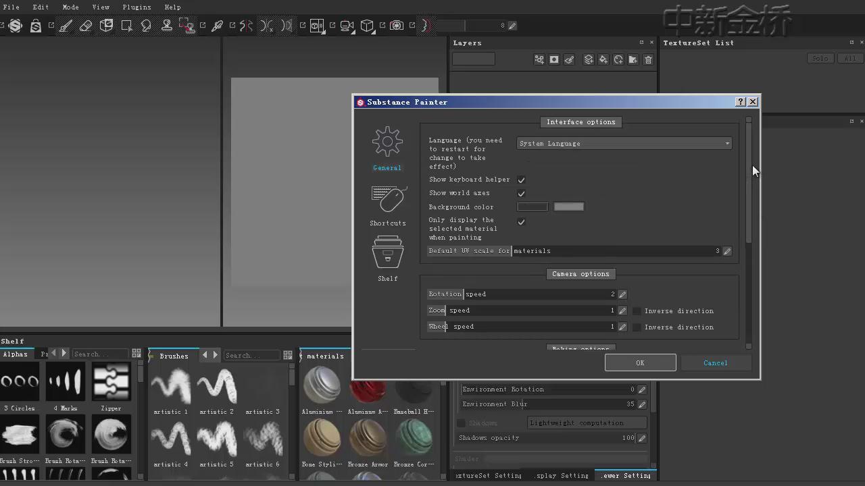Click add folder icon in Layers panel

pyautogui.click(x=633, y=59)
